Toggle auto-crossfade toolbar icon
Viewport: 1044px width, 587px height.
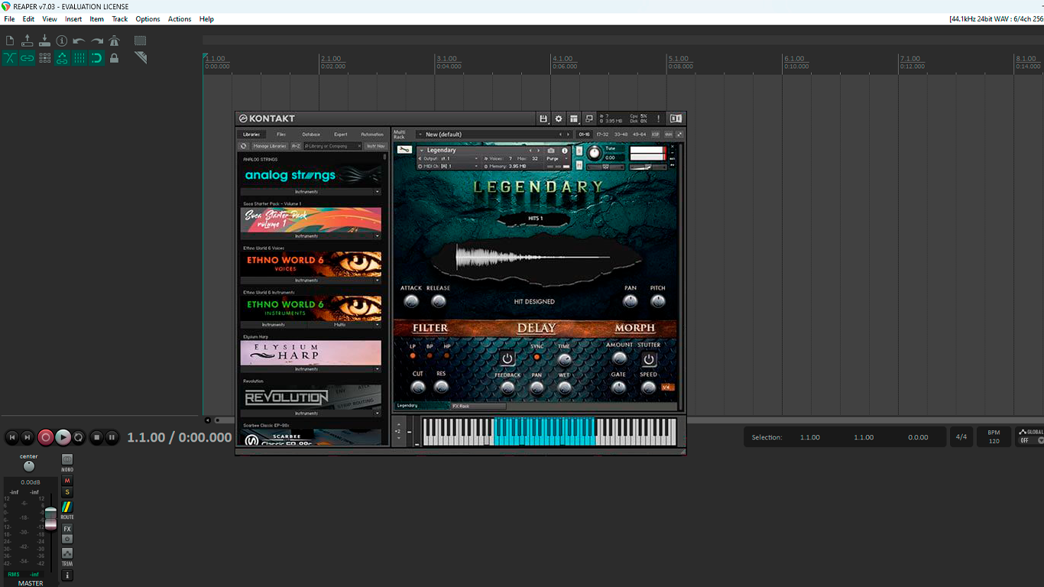[x=10, y=58]
